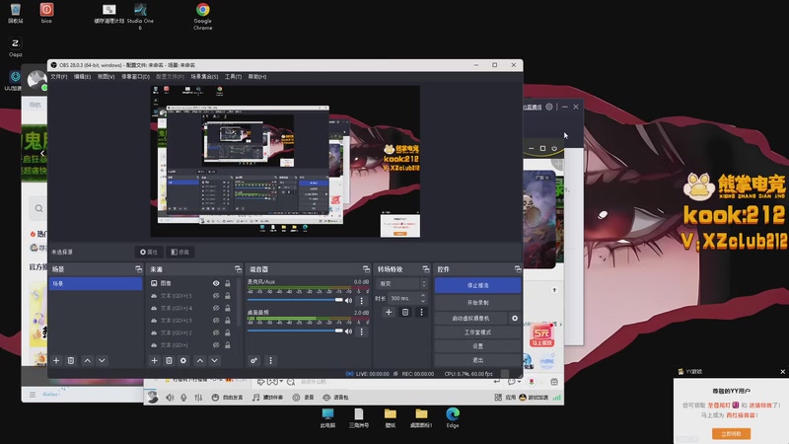Viewport: 789px width, 444px height.
Task: Show the Text (GDI+) 4 source
Action: coord(216,308)
